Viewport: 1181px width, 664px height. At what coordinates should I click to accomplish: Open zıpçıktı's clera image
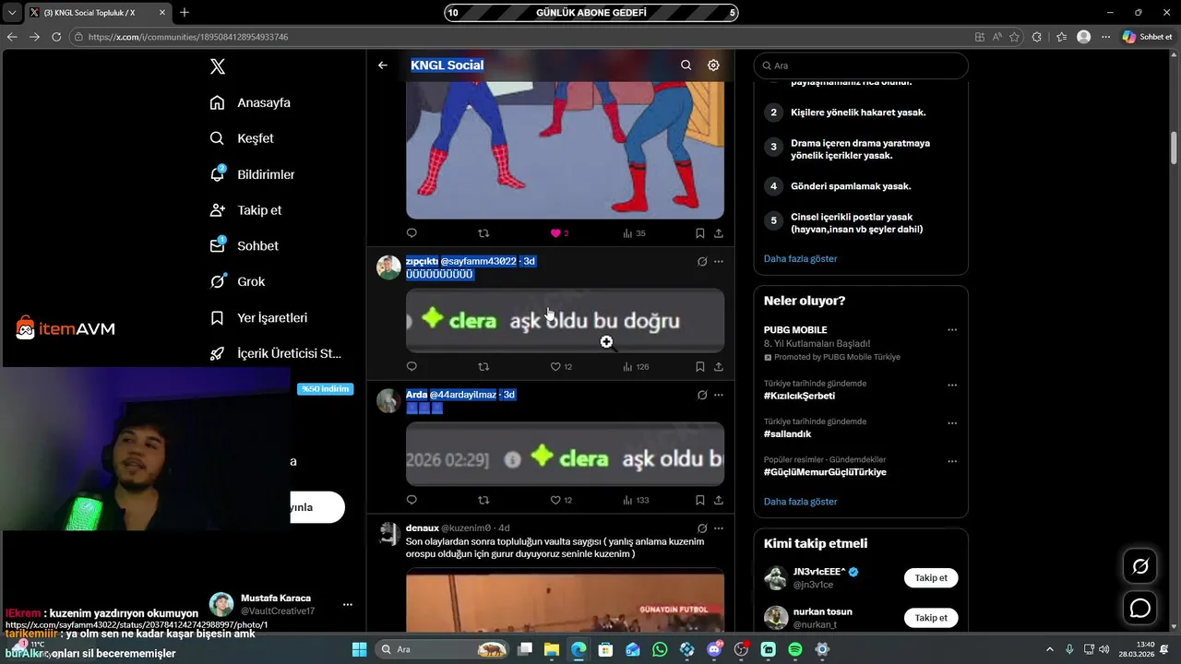[565, 320]
